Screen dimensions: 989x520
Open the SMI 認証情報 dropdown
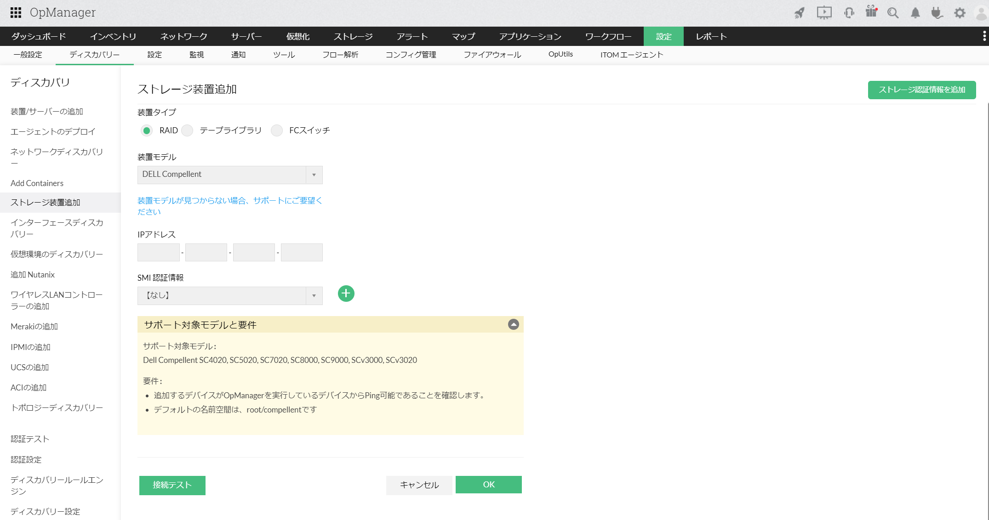pos(230,296)
